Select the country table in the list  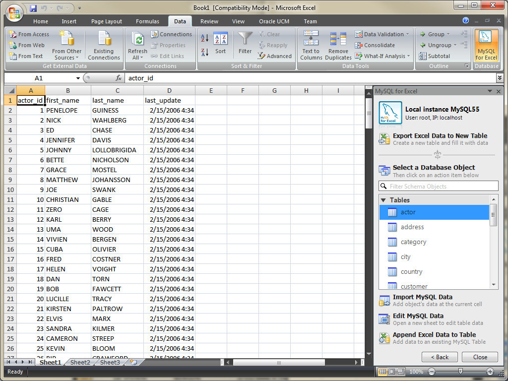click(412, 272)
